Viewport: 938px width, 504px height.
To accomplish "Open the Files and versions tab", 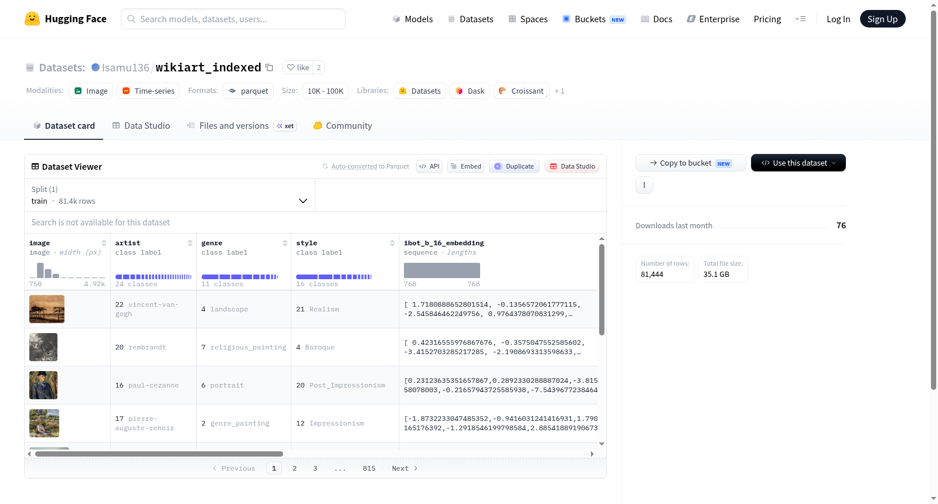I will tap(241, 126).
